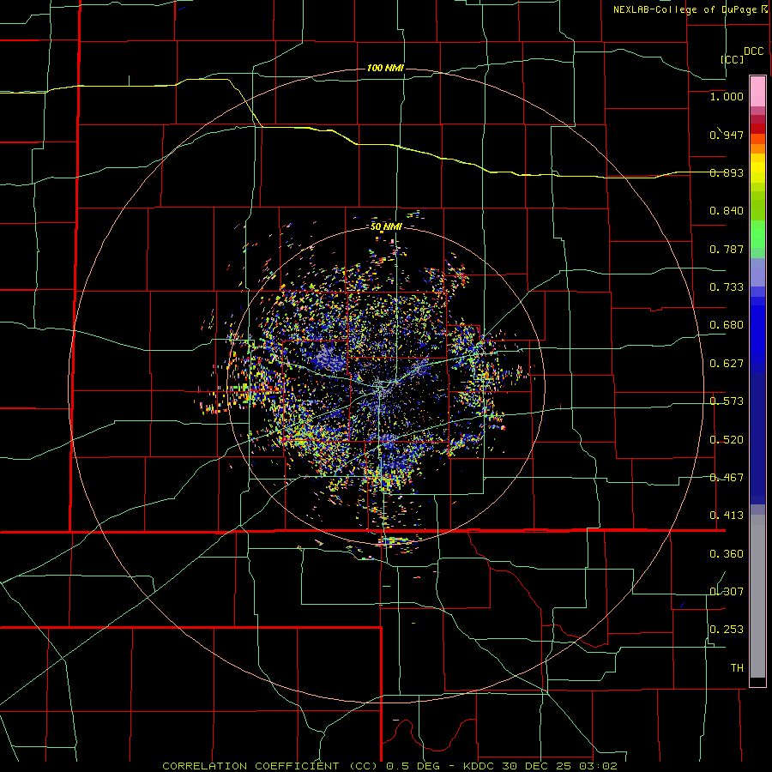Click the 0.733 scale value
The image size is (772, 772).
pos(727,287)
